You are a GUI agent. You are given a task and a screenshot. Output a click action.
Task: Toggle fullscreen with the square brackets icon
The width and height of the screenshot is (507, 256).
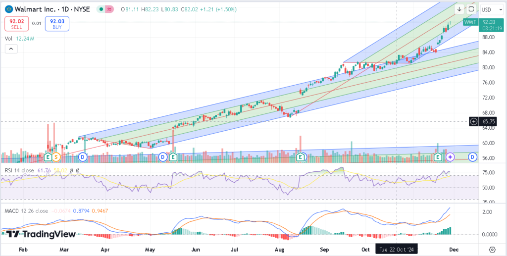(471, 9)
